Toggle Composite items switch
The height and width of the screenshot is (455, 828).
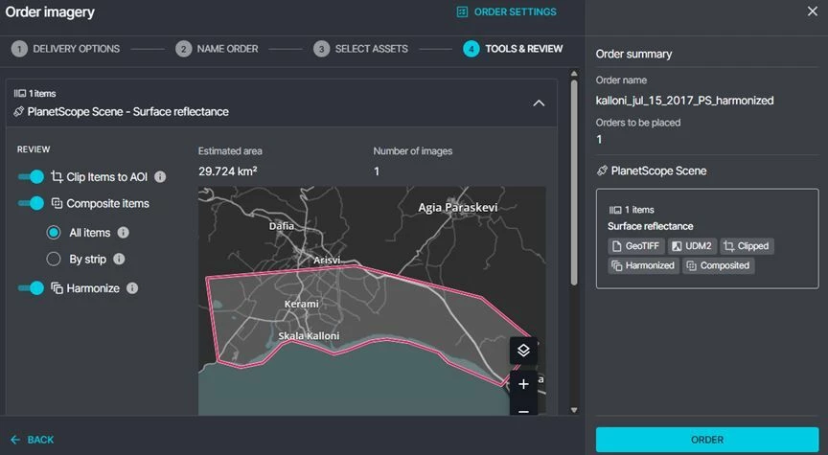[31, 203]
